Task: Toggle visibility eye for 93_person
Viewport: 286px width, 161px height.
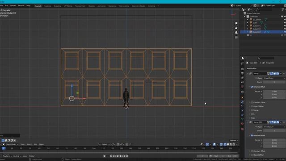Action: point(285,20)
